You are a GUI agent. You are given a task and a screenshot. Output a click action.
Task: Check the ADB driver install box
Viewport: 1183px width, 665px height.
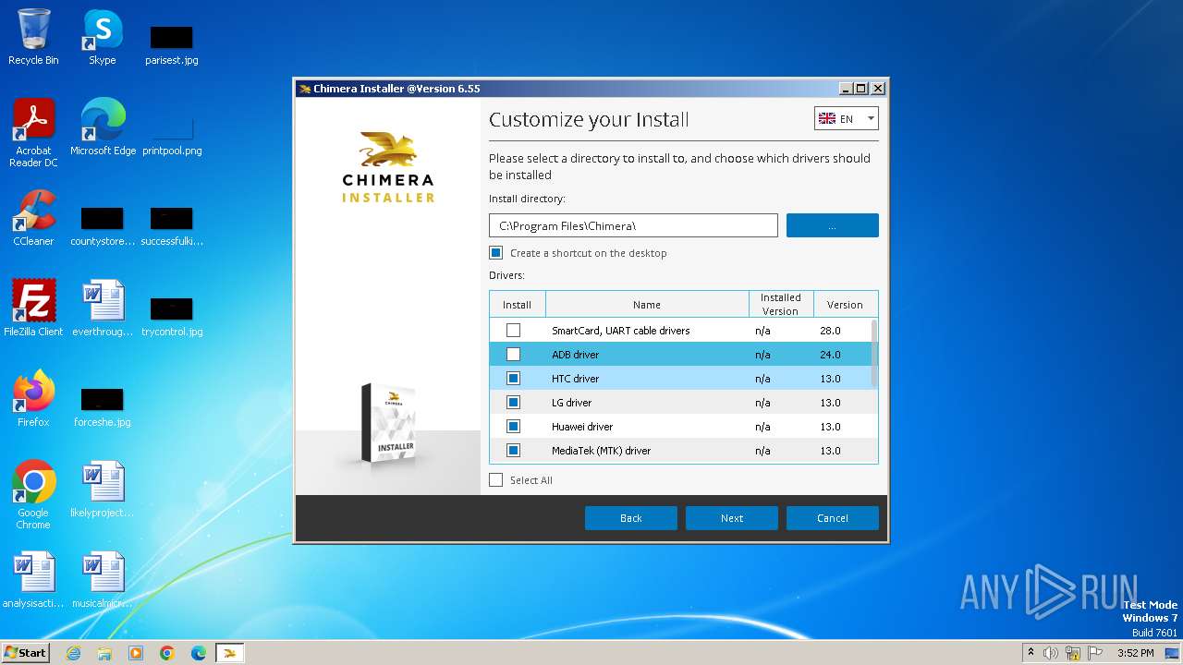tap(514, 355)
